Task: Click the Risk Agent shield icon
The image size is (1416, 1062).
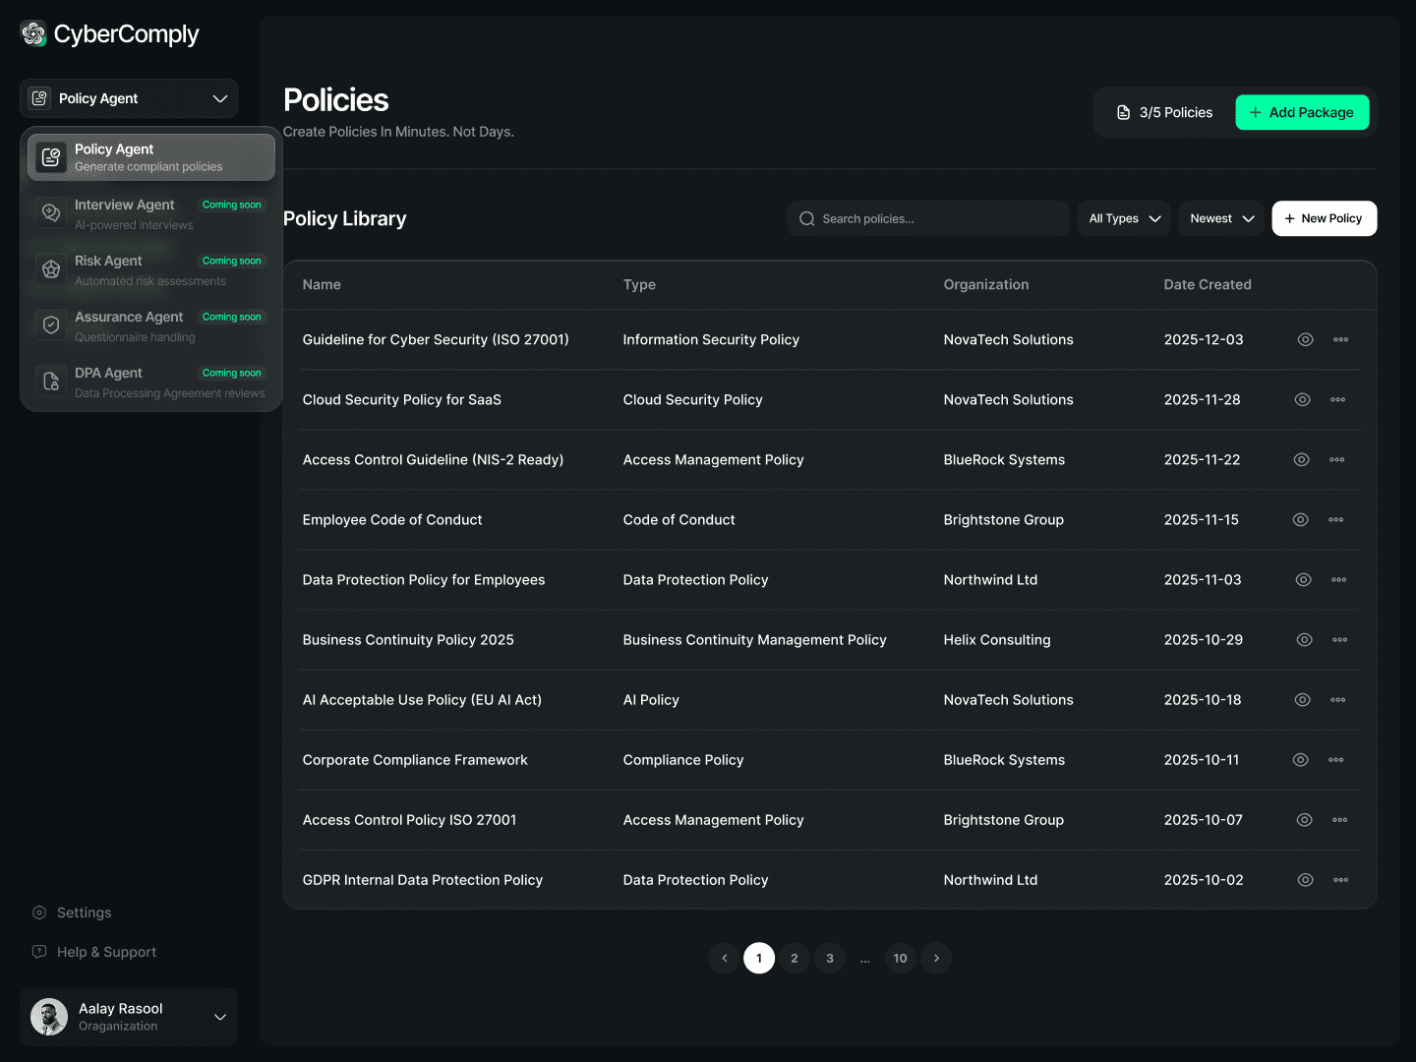Action: click(51, 268)
